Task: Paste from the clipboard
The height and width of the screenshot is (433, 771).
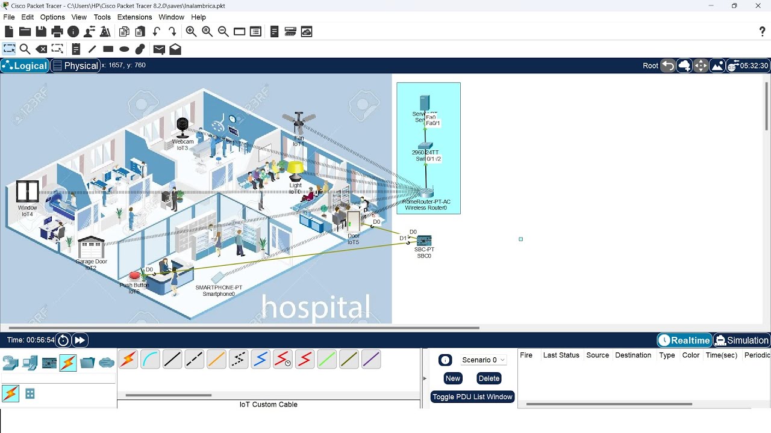Action: [140, 32]
